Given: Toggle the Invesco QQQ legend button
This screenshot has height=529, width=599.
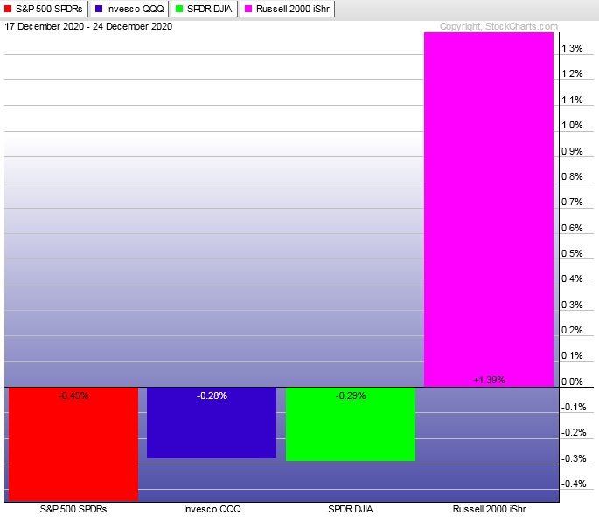Looking at the screenshot, I should (129, 9).
